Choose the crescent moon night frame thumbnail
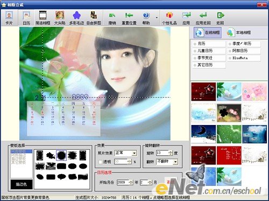Screen dimensions: 269x201 pyautogui.click(x=203, y=134)
